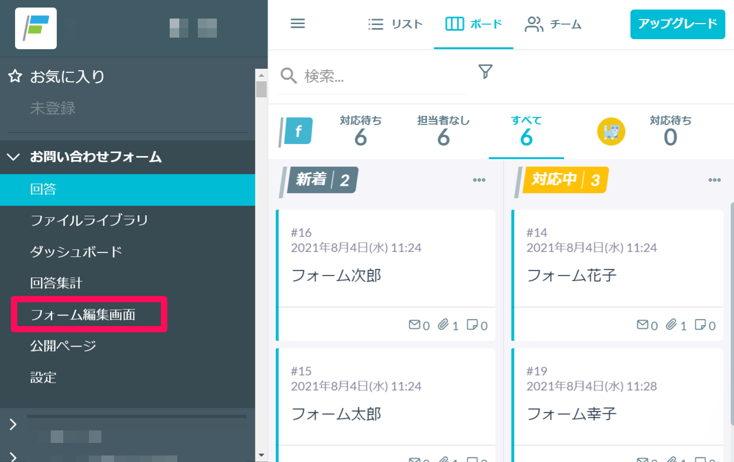Image resolution: width=734 pixels, height=462 pixels.
Task: Expand the first collapsed form below 設定
Action: (13, 425)
